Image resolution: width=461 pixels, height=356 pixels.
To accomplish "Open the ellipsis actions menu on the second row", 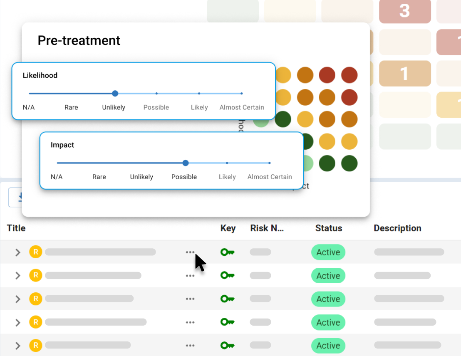I will tap(190, 275).
